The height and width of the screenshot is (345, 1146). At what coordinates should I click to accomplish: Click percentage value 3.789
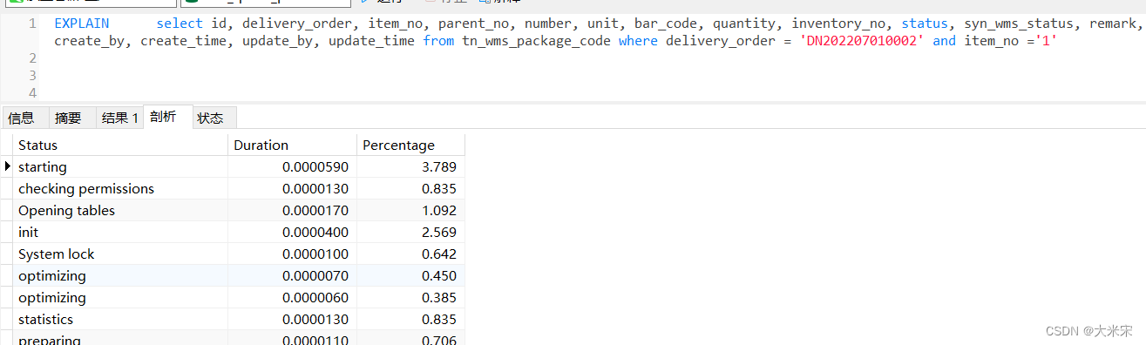click(x=439, y=166)
